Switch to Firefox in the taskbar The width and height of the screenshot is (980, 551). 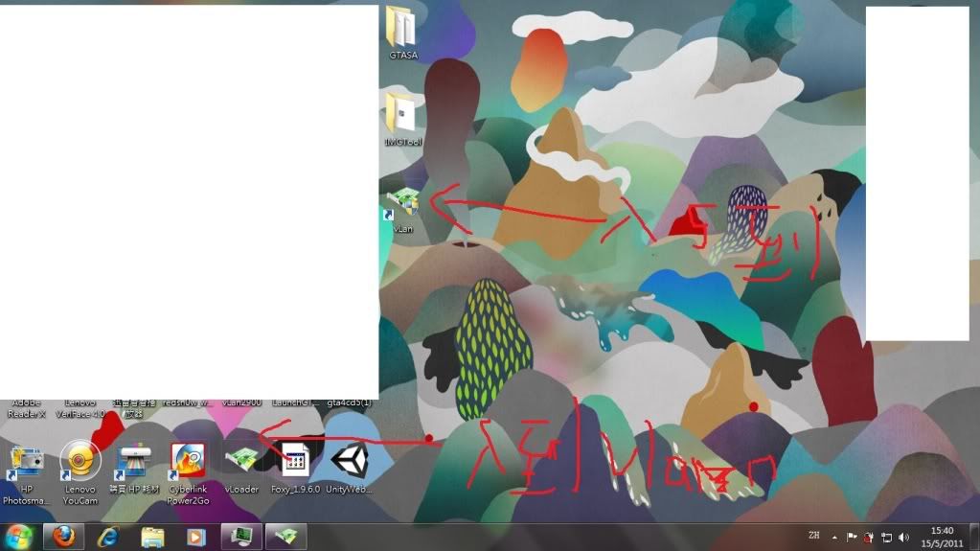(64, 537)
